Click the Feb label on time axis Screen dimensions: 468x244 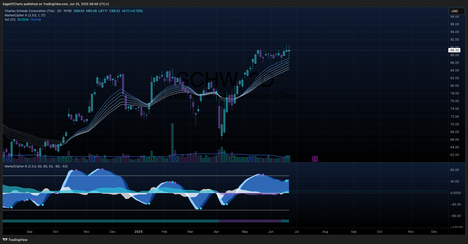pyautogui.click(x=165, y=232)
